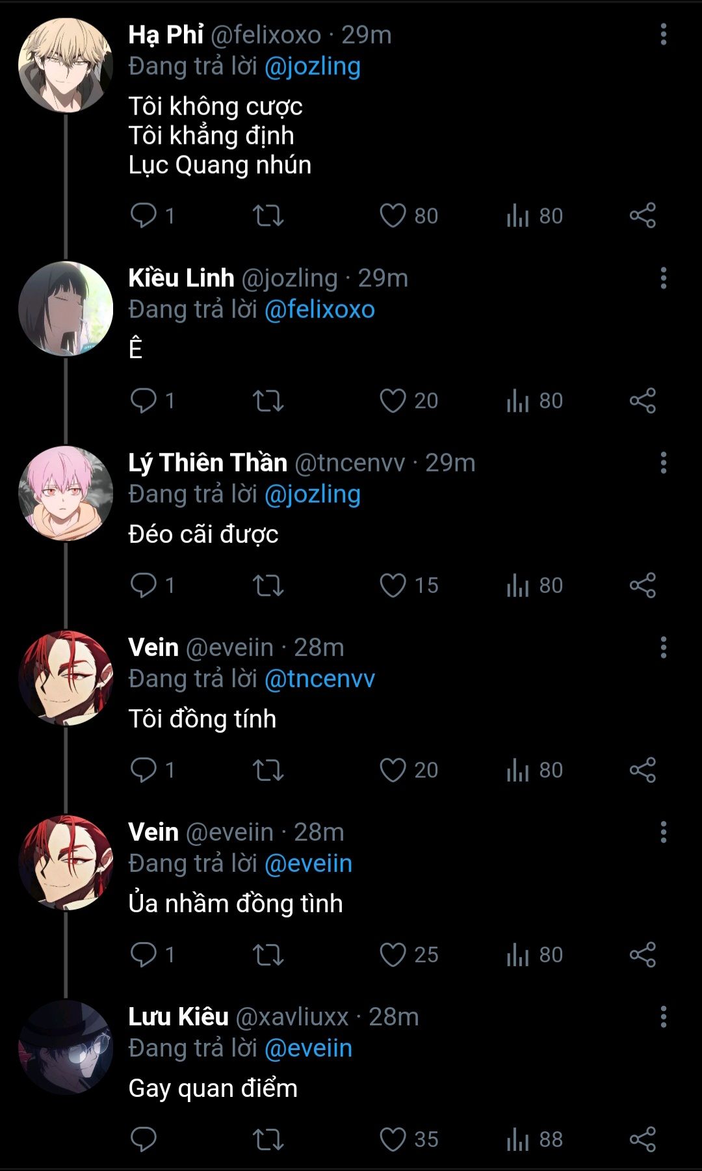The image size is (702, 1171).
Task: Like Hạ Phi's tweet
Action: pos(393,216)
